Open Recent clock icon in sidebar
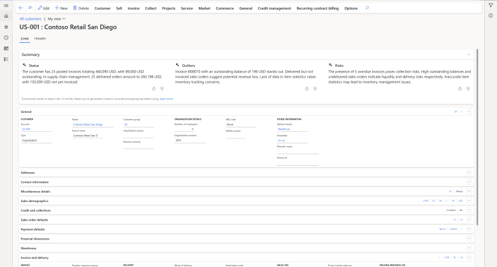497x267 pixels. 6,38
